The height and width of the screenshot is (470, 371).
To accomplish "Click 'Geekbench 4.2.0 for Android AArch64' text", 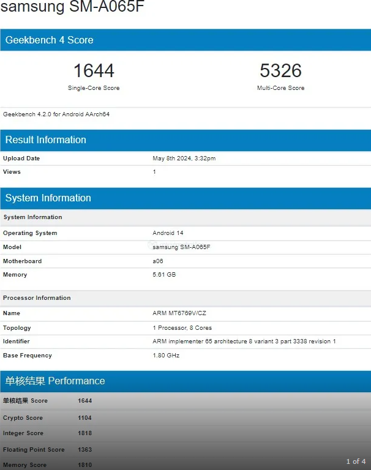I will click(x=56, y=114).
